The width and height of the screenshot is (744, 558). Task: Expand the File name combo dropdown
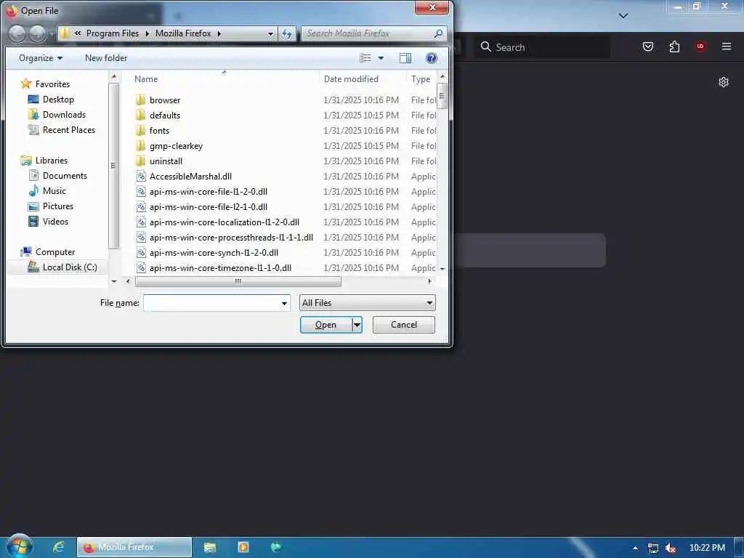(284, 303)
